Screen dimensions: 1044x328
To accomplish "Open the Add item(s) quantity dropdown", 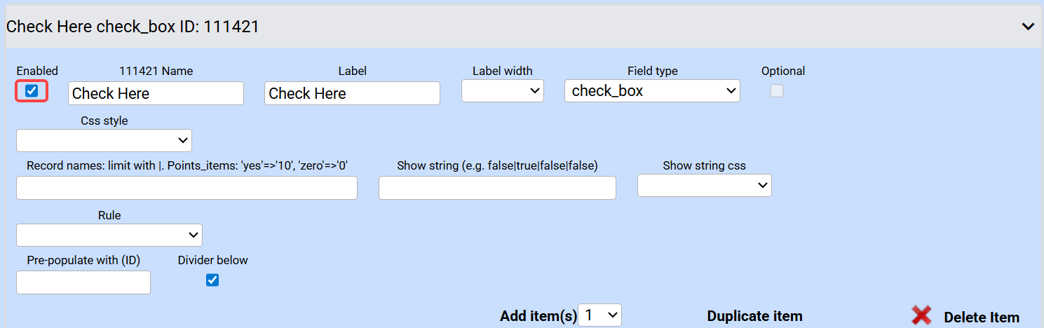I will click(x=599, y=315).
